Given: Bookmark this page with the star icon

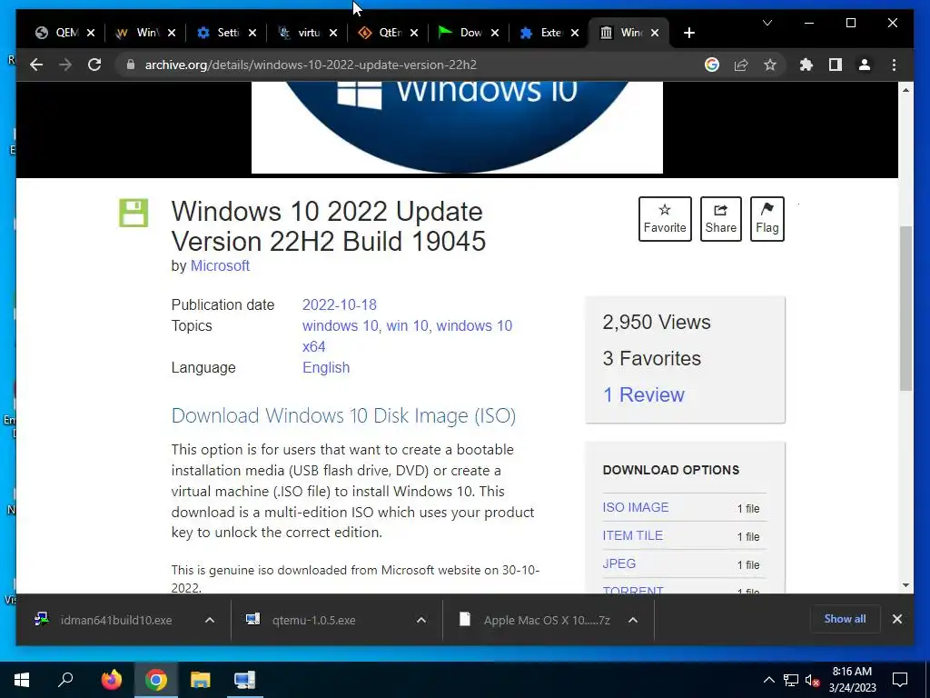Looking at the screenshot, I should [x=770, y=65].
